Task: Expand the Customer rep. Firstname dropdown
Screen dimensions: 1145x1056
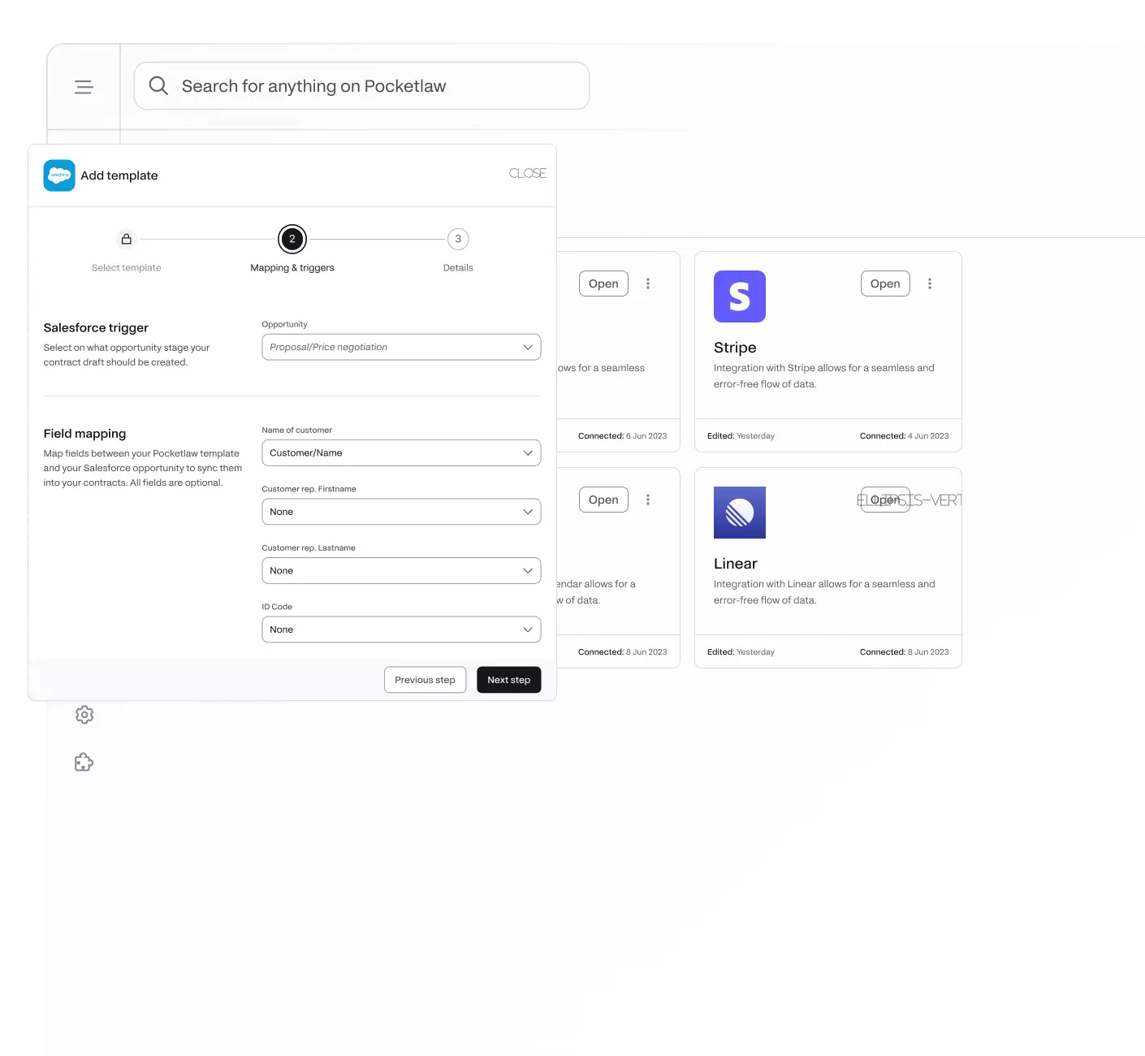Action: coord(401,512)
